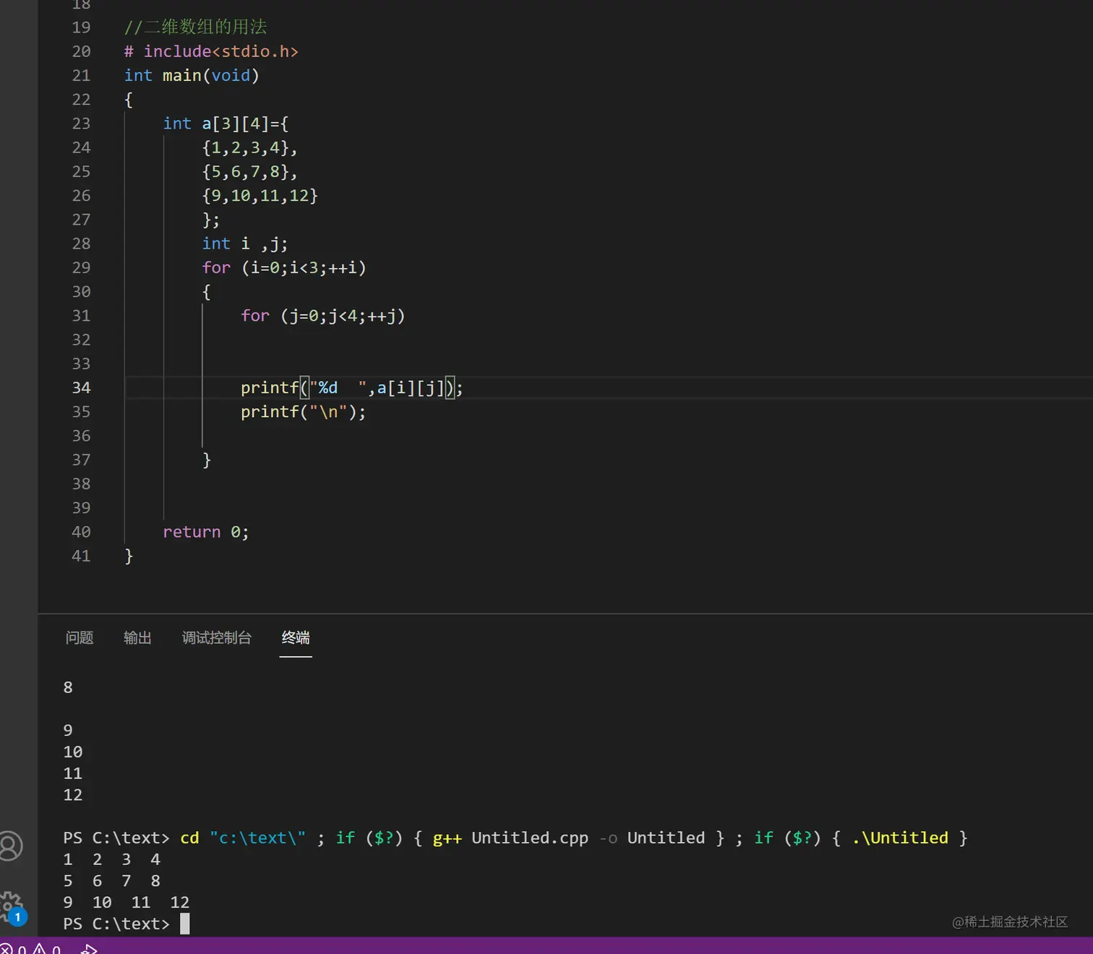This screenshot has width=1093, height=954.
Task: Click the for (i=0;i<3;++i) loop line
Action: pos(284,267)
